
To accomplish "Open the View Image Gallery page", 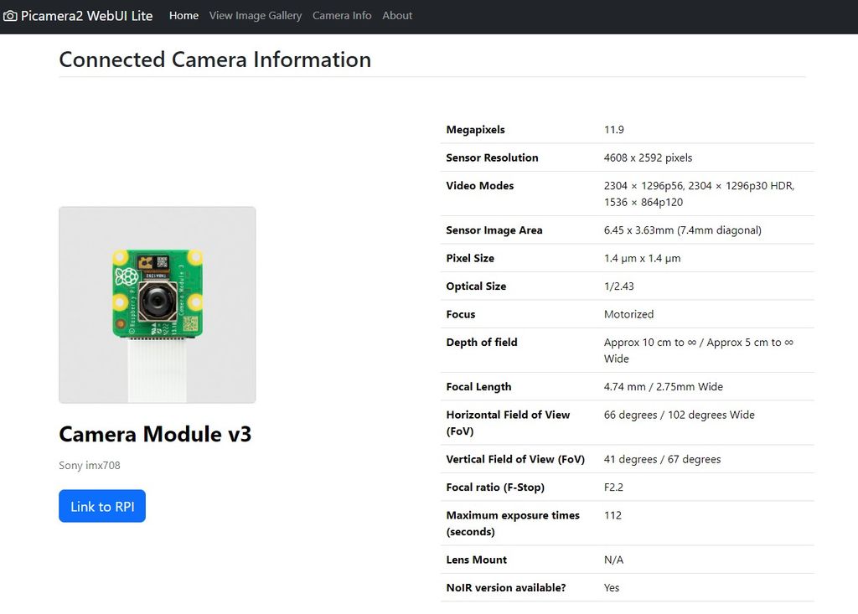I will (256, 15).
